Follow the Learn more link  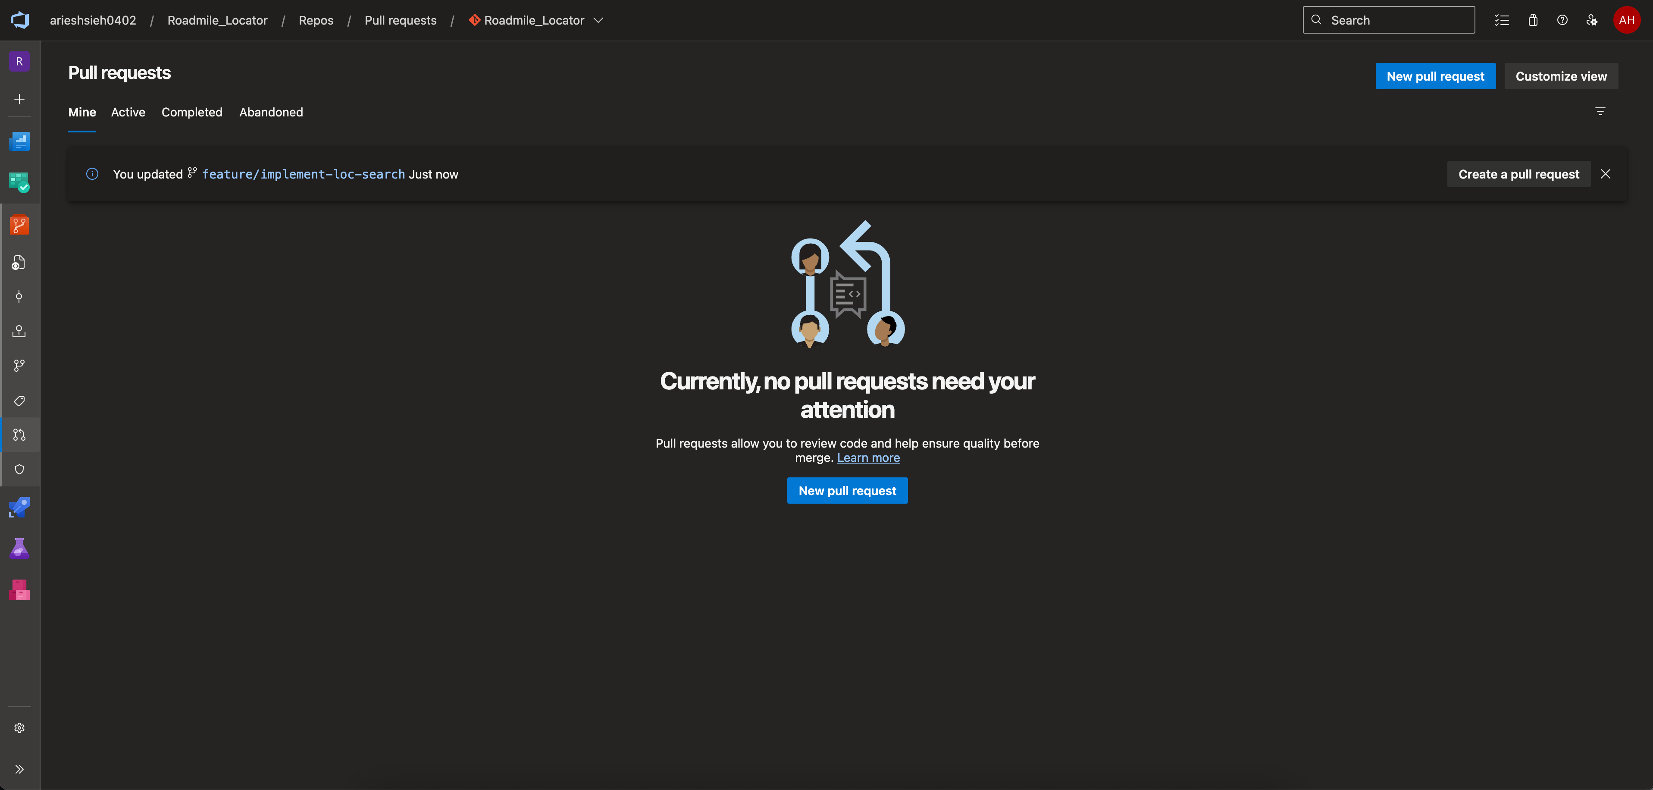867,458
